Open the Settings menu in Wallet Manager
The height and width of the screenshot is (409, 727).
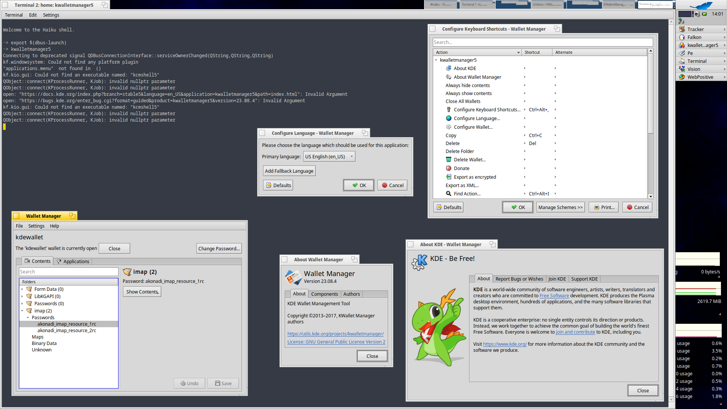pyautogui.click(x=36, y=226)
